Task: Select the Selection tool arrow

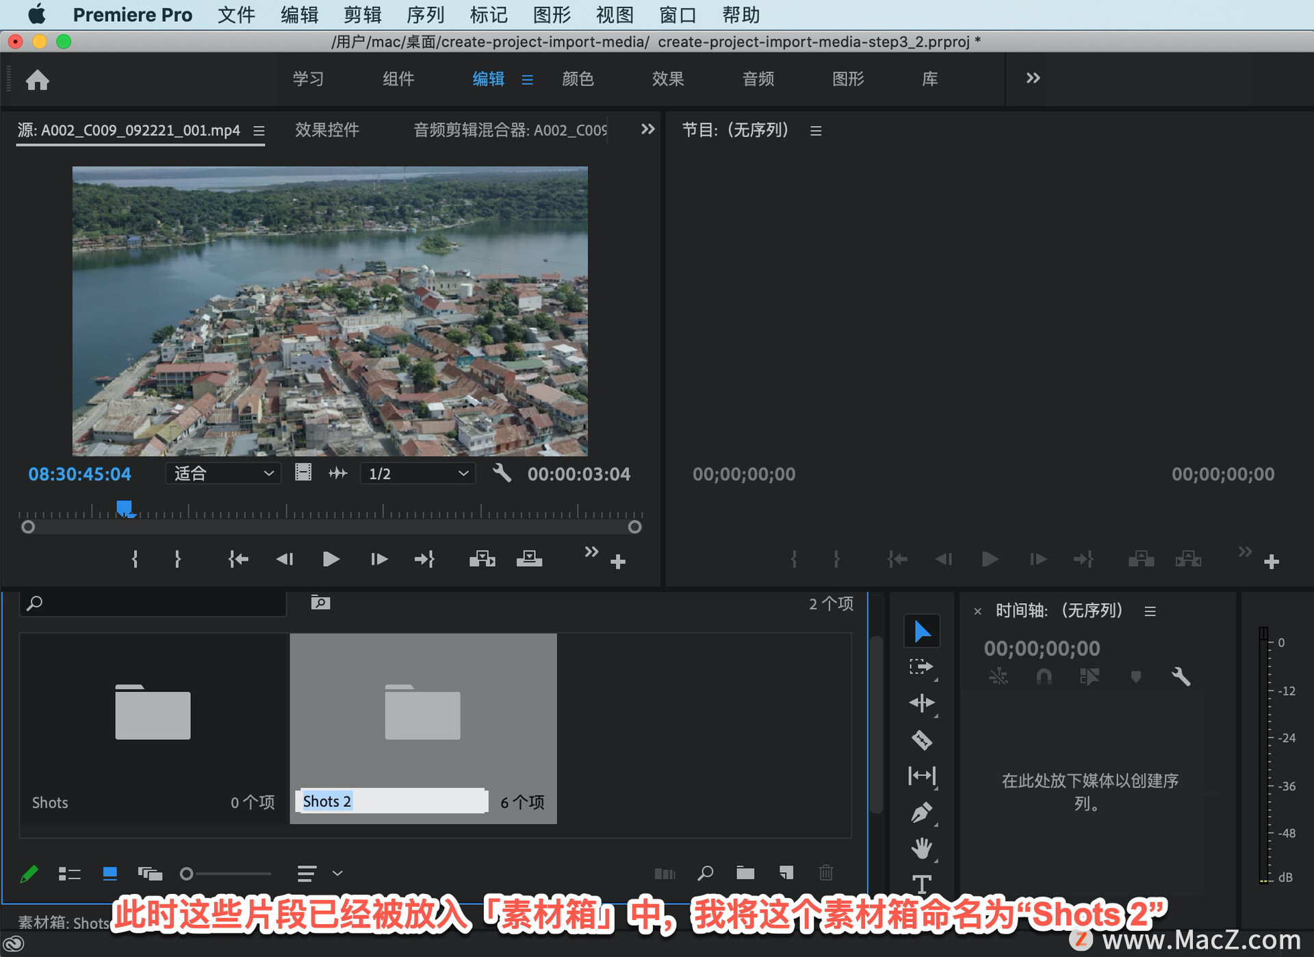Action: click(922, 630)
